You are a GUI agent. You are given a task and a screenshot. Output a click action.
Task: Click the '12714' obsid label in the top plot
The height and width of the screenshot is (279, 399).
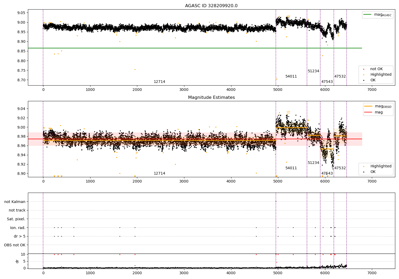pyautogui.click(x=159, y=82)
